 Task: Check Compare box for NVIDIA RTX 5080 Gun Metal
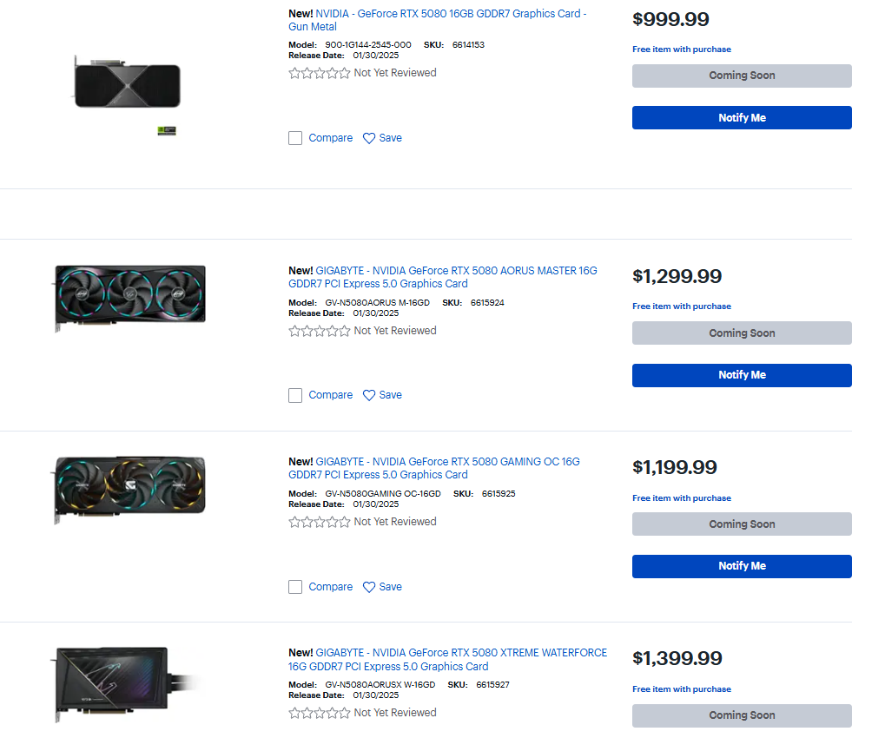295,138
